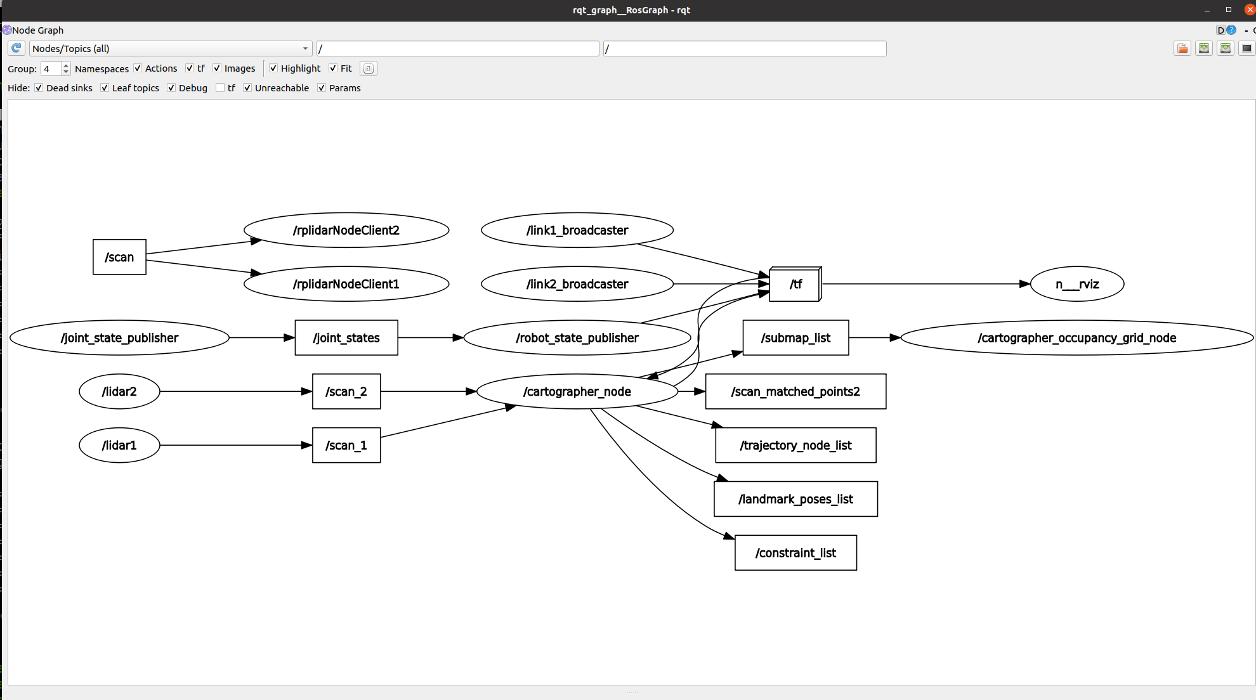Click the Group depth number field
Image resolution: width=1256 pixels, height=700 pixels.
coord(51,68)
